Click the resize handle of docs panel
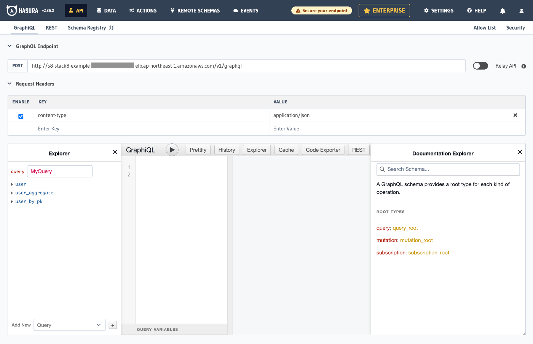This screenshot has width=533, height=344. click(524, 333)
